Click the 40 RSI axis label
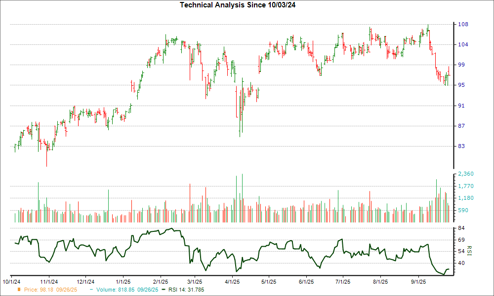Image resolution: width=494 pixels, height=296 pixels. (463, 263)
